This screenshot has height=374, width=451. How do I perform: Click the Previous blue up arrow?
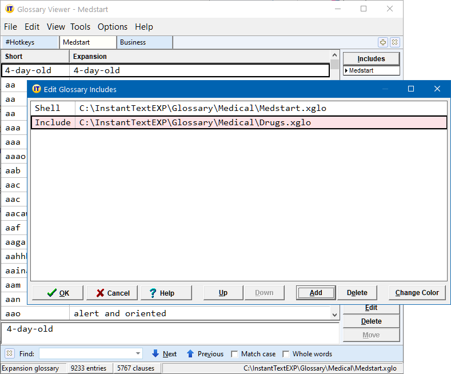[x=190, y=354]
